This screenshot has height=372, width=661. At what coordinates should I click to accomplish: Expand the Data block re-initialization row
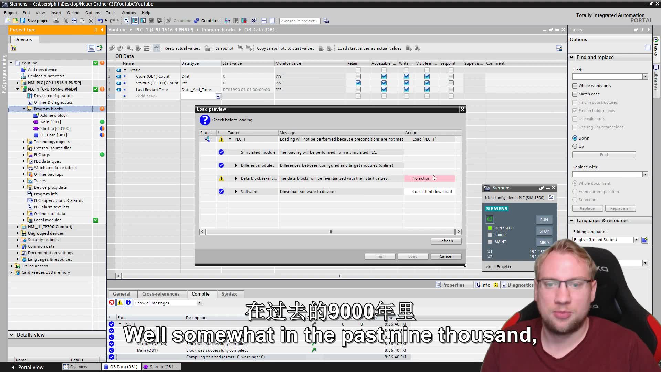(236, 178)
